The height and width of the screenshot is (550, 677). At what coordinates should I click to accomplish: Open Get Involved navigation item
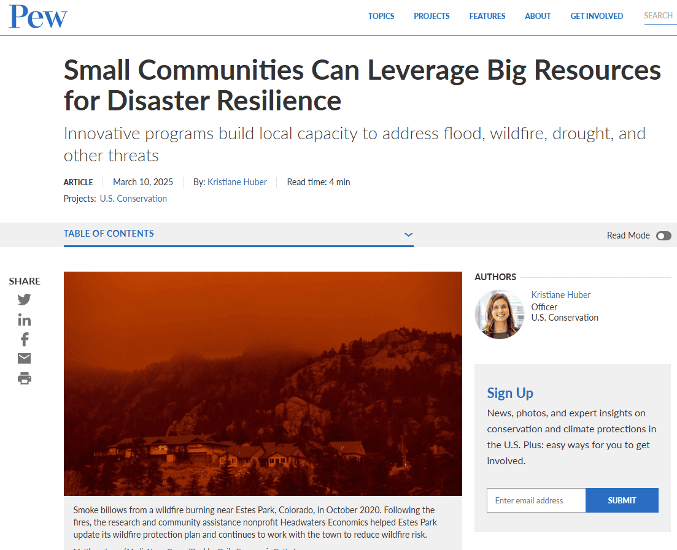[x=597, y=17]
